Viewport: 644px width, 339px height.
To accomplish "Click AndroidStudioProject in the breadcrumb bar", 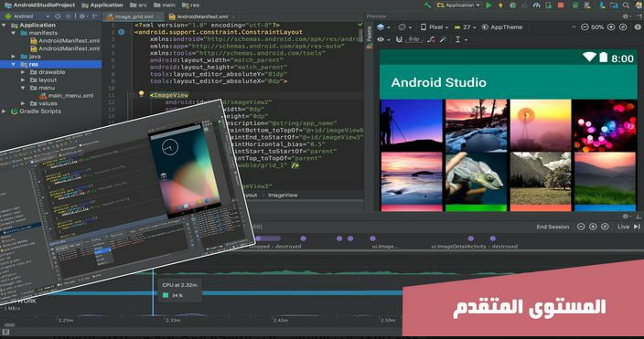I will pos(40,5).
